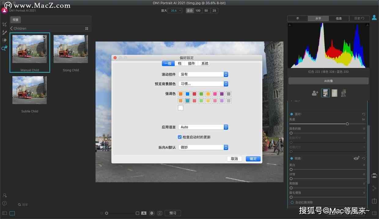Click the soft-proof icon beside preview button
The image size is (379, 219).
point(159,213)
